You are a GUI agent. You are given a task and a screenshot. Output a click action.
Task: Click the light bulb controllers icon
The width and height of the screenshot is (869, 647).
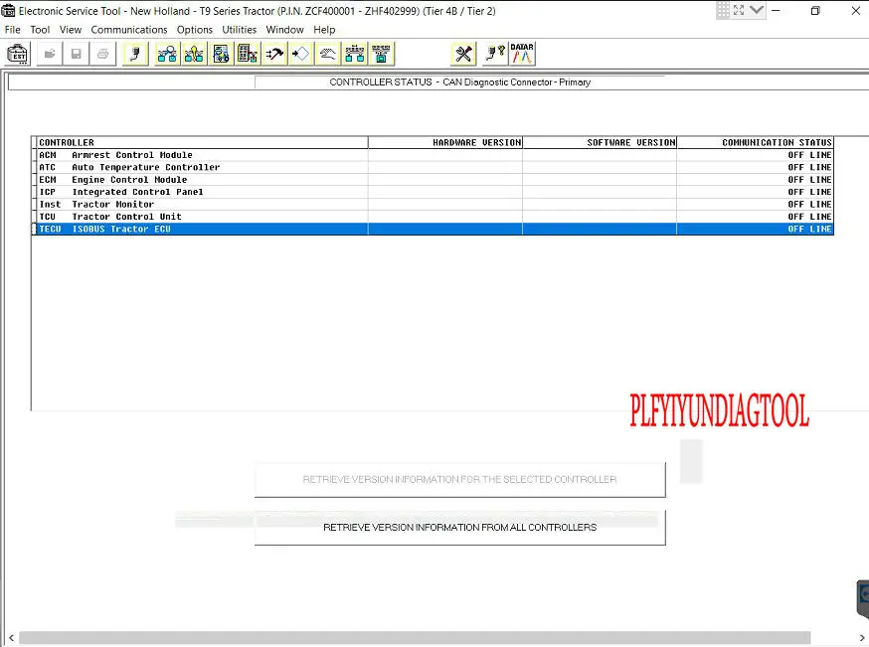coord(194,55)
